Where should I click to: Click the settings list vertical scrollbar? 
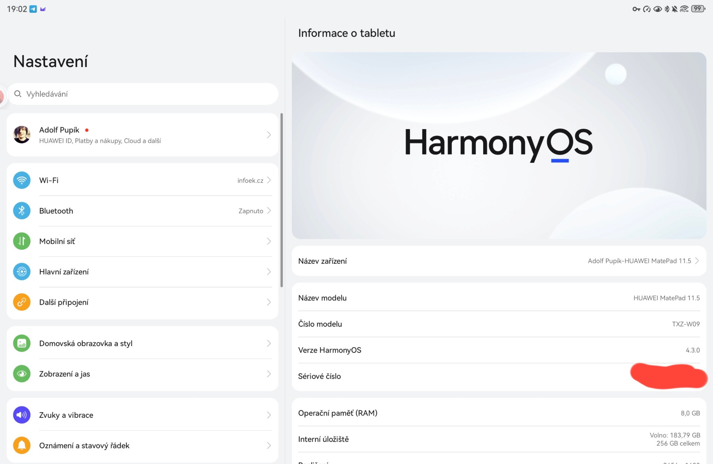pyautogui.click(x=282, y=200)
